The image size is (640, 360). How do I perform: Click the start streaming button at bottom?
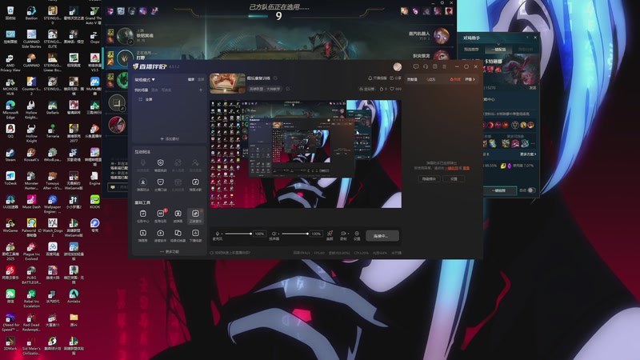382,235
